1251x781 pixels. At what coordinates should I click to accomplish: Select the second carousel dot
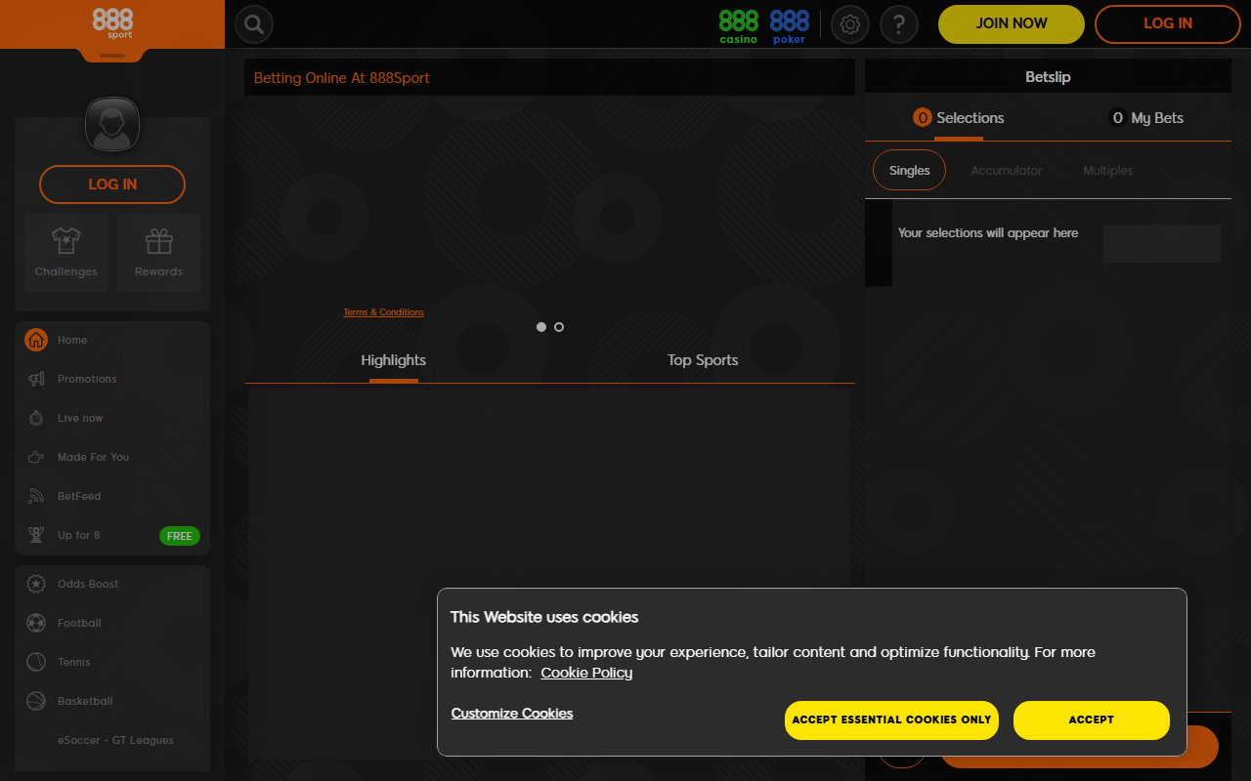[x=559, y=327]
